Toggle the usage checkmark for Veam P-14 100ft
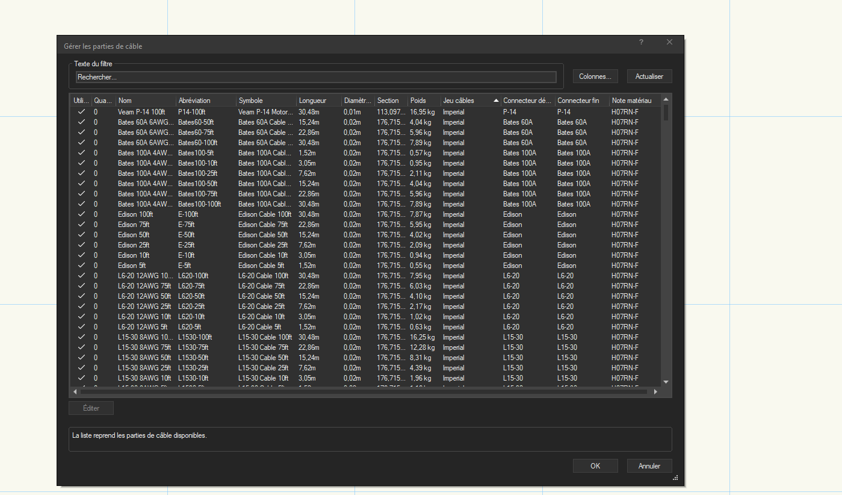Image resolution: width=842 pixels, height=495 pixels. (81, 112)
